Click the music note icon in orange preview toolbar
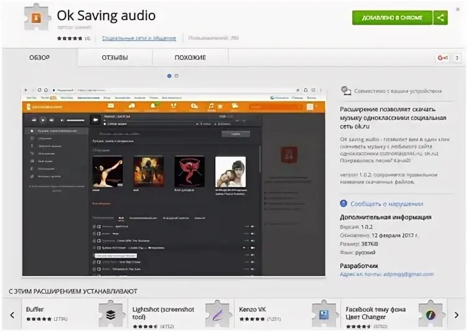 tap(212, 106)
